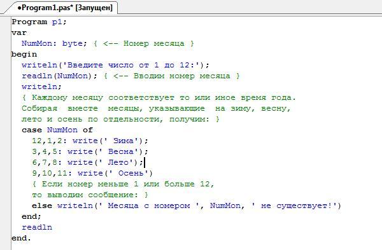Click the 'readln(NumMon);' statement
382x250 pixels.
(x=59, y=76)
